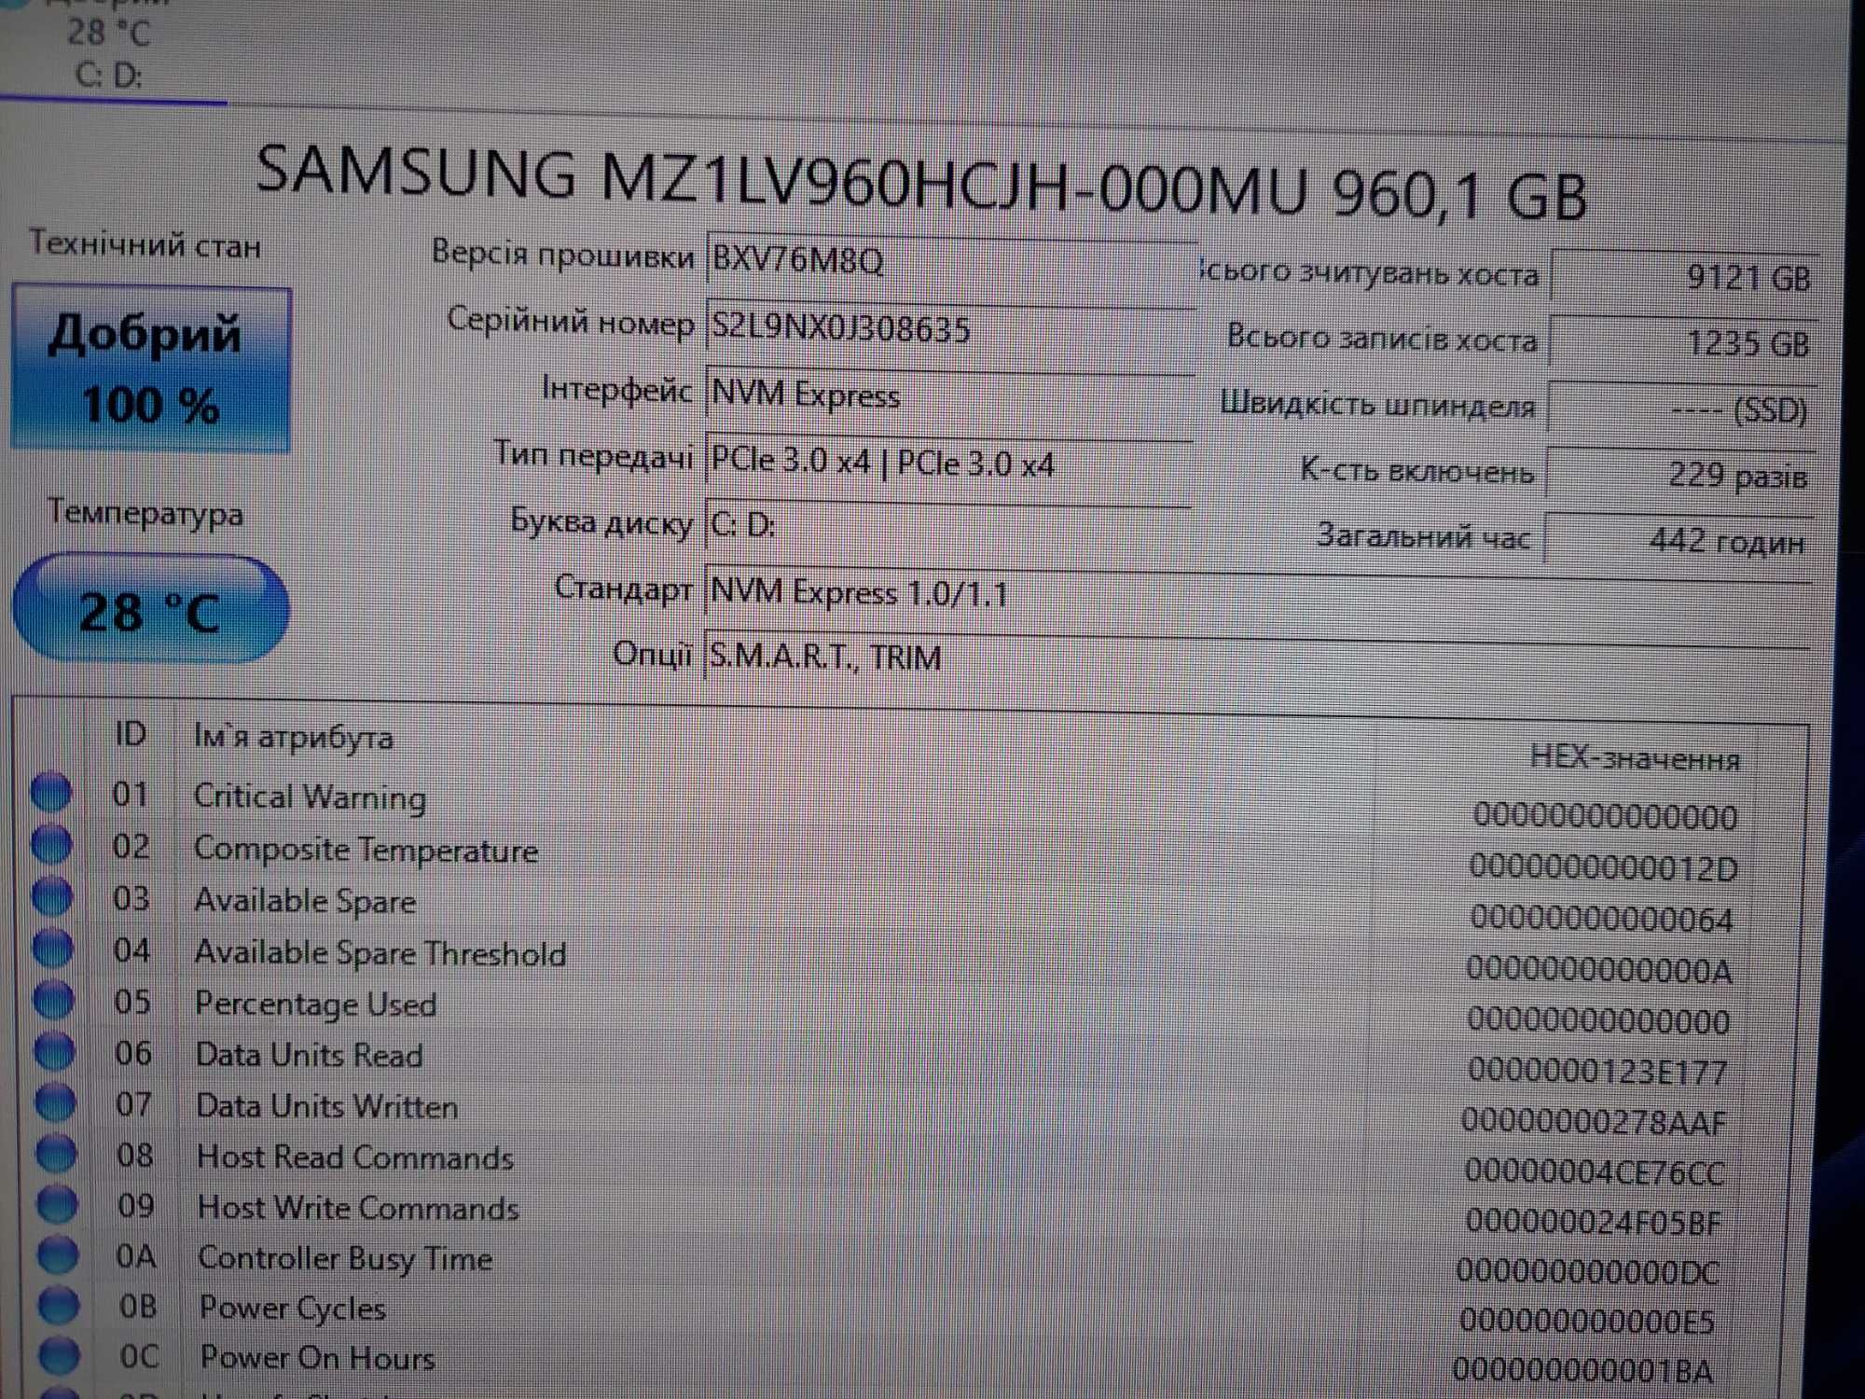Click the status icon for Power Cycles
Viewport: 1865px width, 1399px height.
point(60,1306)
